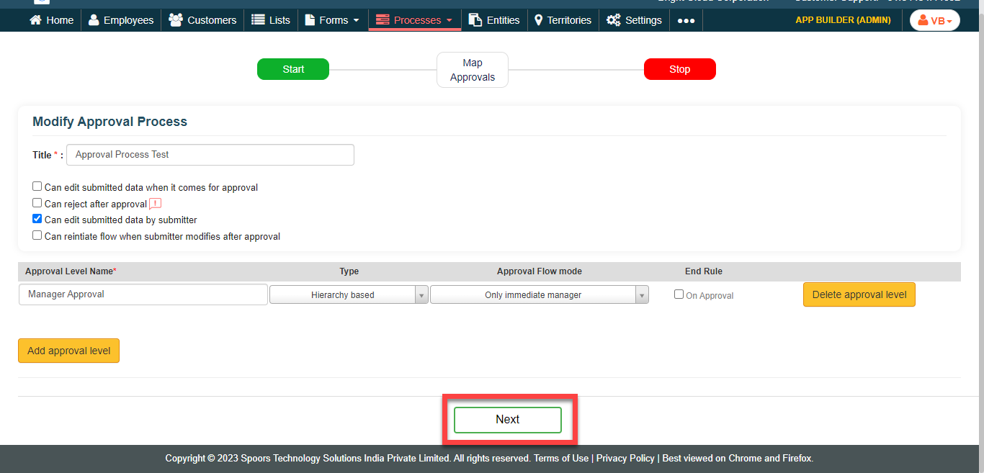The height and width of the screenshot is (473, 984).
Task: Open the Processes menu
Action: [x=414, y=20]
